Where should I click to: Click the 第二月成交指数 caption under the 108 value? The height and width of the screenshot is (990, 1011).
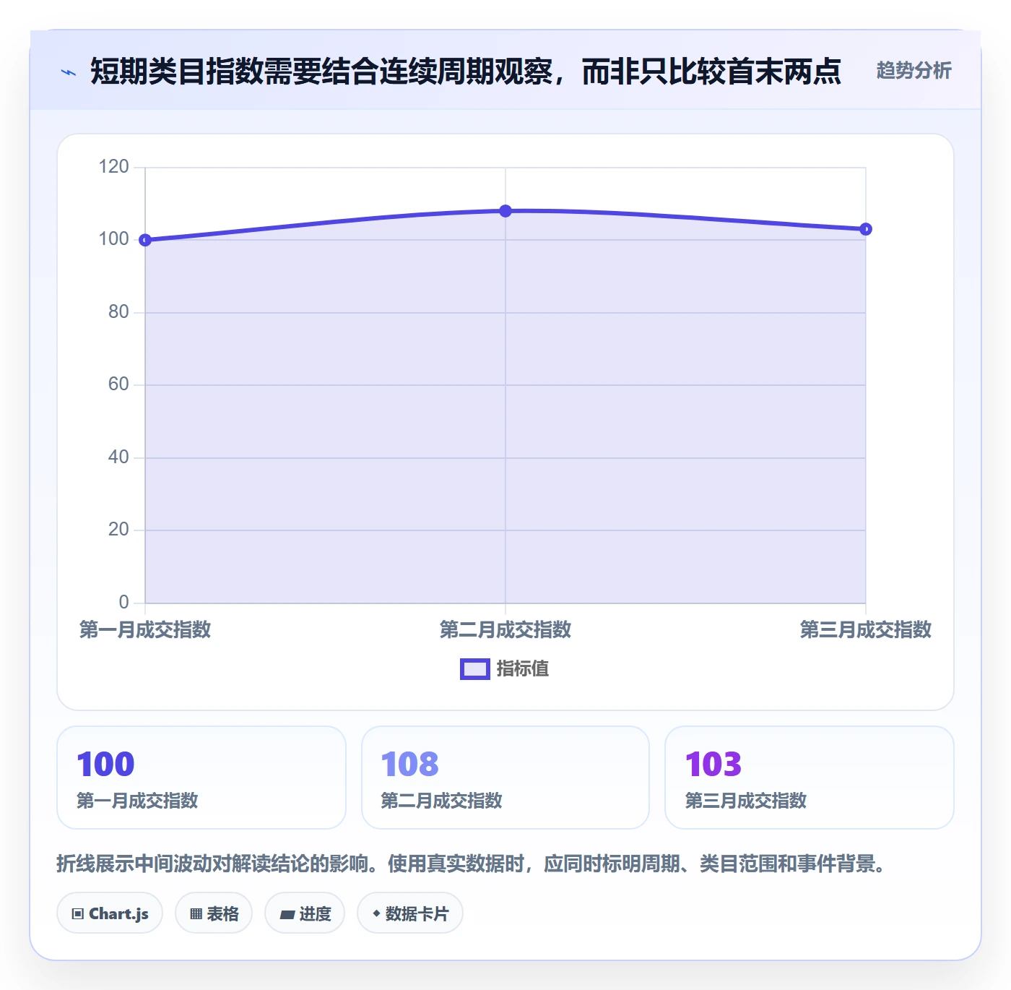click(x=441, y=801)
